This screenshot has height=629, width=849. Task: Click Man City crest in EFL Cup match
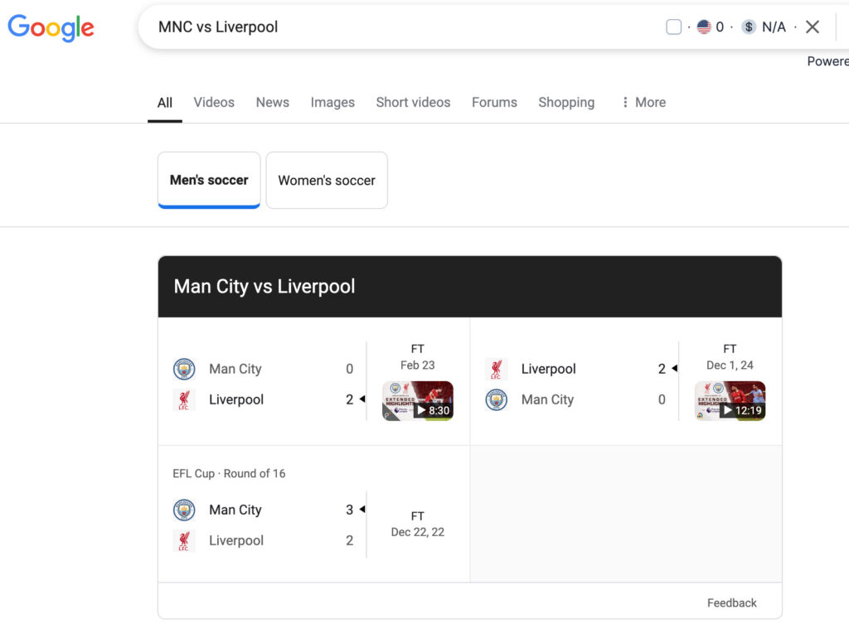coord(184,510)
